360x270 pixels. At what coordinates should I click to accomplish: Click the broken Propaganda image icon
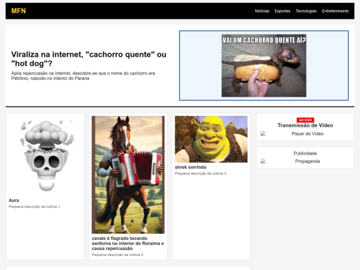click(x=263, y=161)
